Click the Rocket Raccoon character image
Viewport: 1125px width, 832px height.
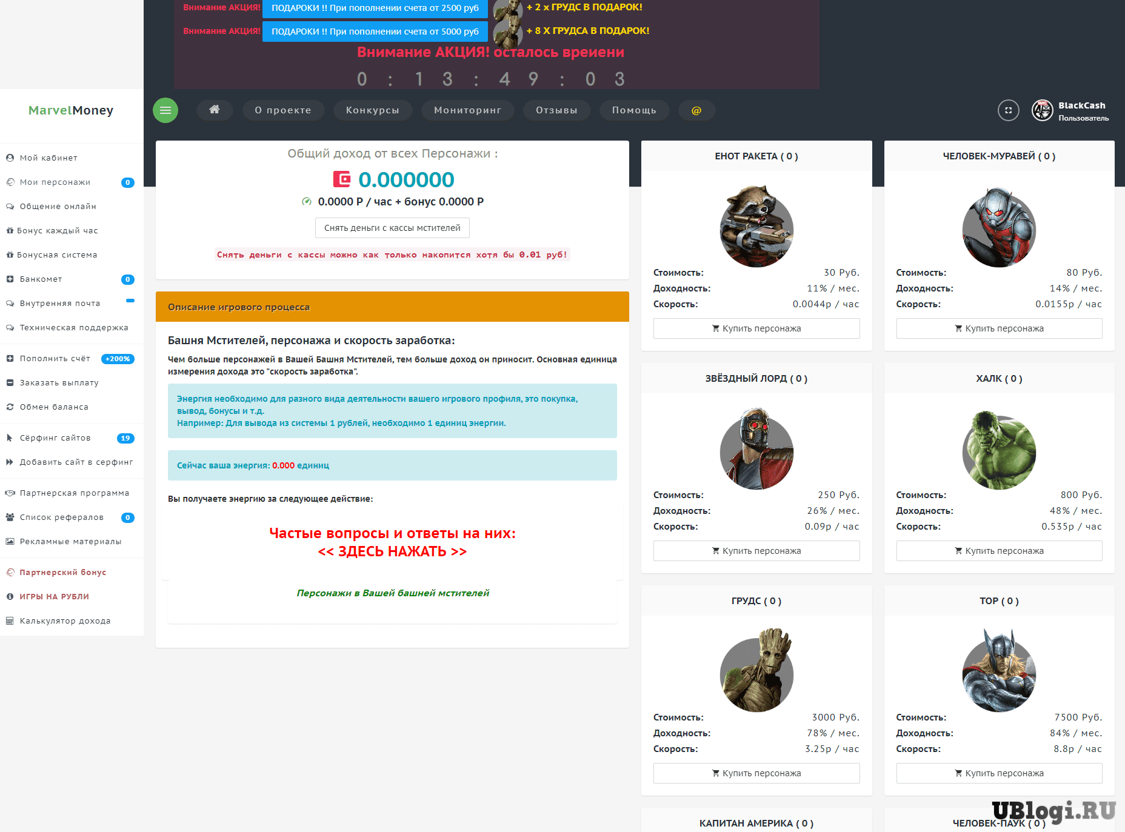756,228
